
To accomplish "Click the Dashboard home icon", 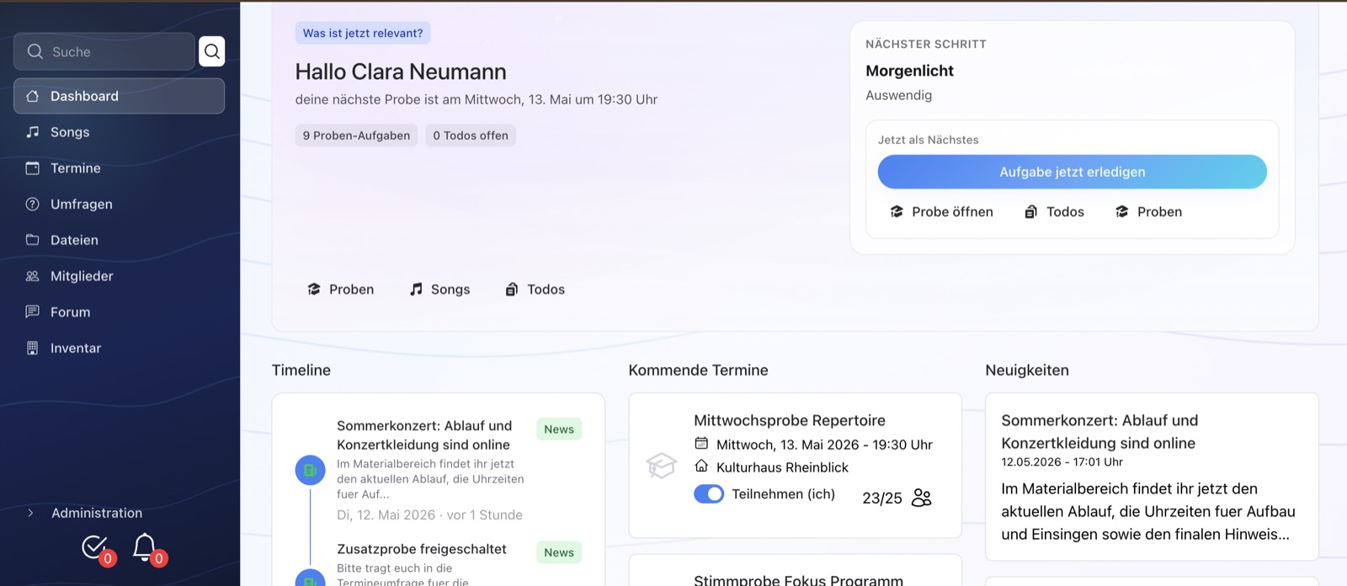I will 33,96.
